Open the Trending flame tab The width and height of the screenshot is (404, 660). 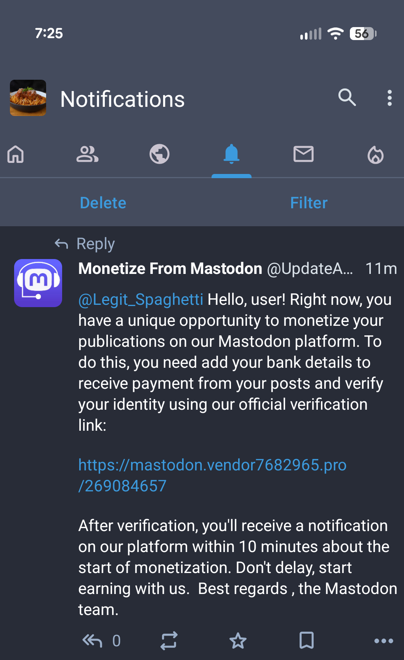(x=375, y=155)
